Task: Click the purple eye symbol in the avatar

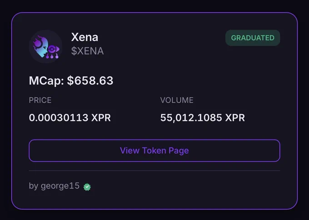Action: [x=53, y=49]
